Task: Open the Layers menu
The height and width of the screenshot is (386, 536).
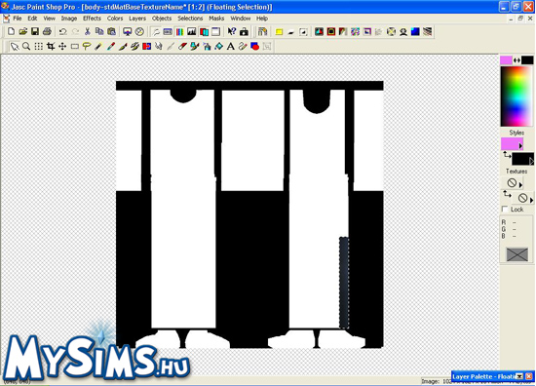Action: [x=137, y=19]
